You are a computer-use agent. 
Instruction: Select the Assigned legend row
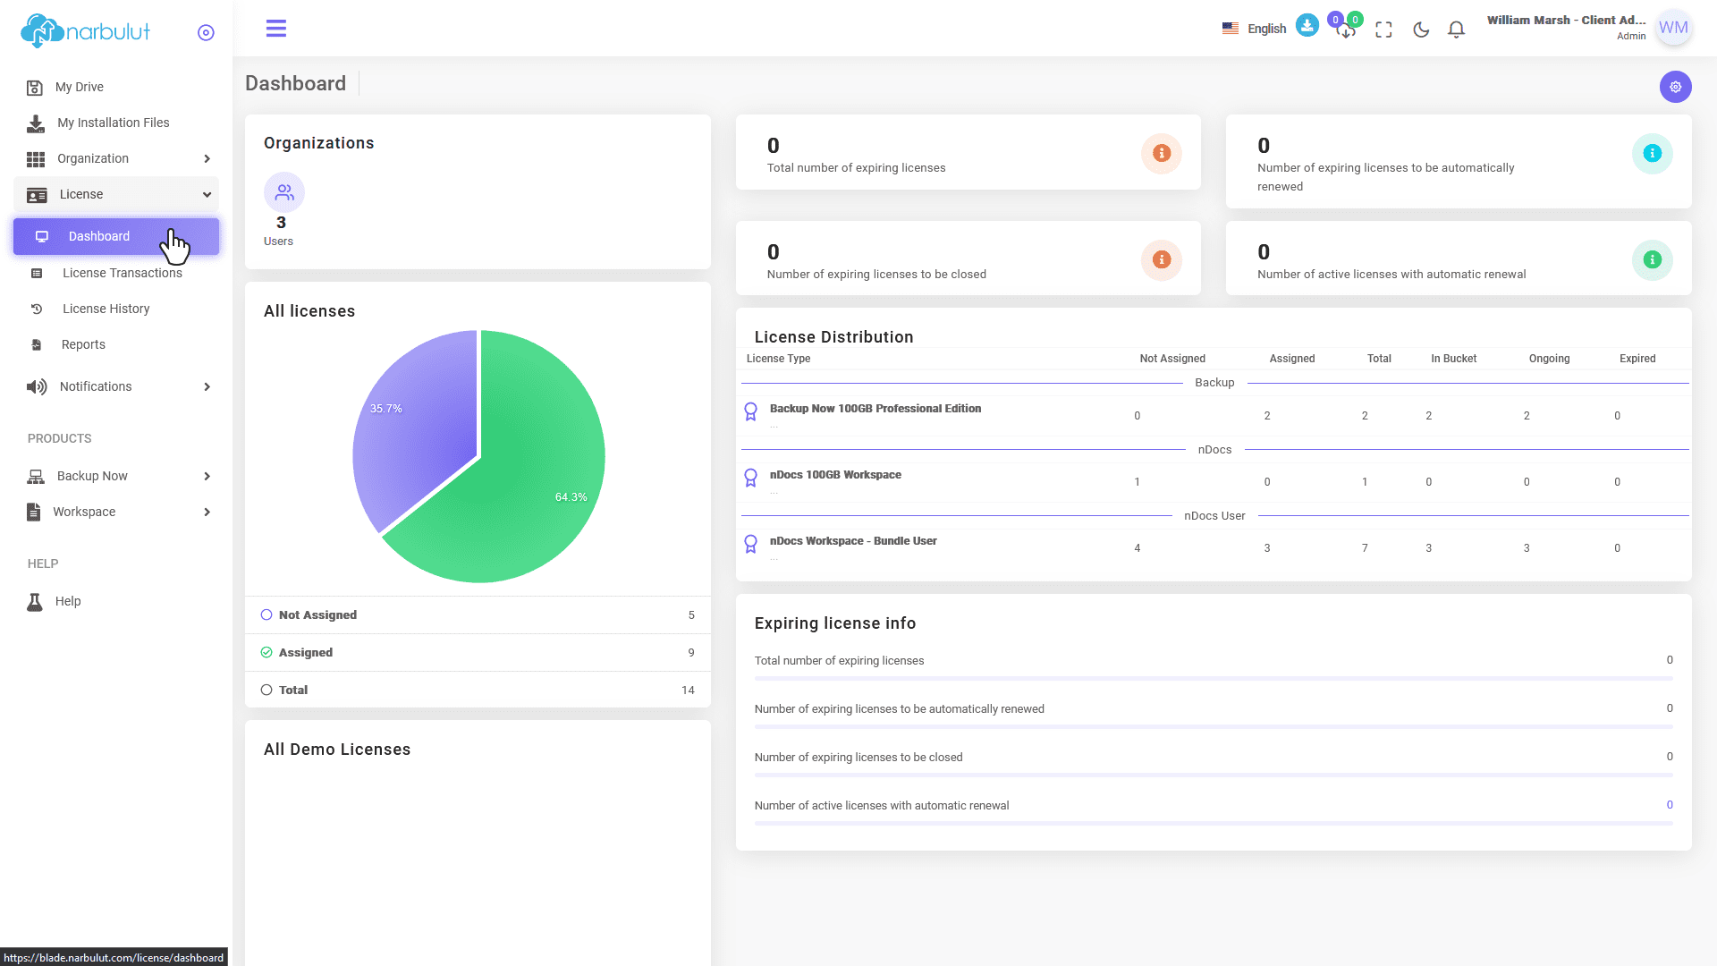[x=478, y=653]
